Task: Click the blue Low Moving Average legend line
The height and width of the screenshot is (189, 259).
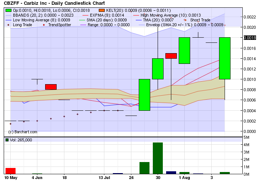Action: click(x=9, y=20)
